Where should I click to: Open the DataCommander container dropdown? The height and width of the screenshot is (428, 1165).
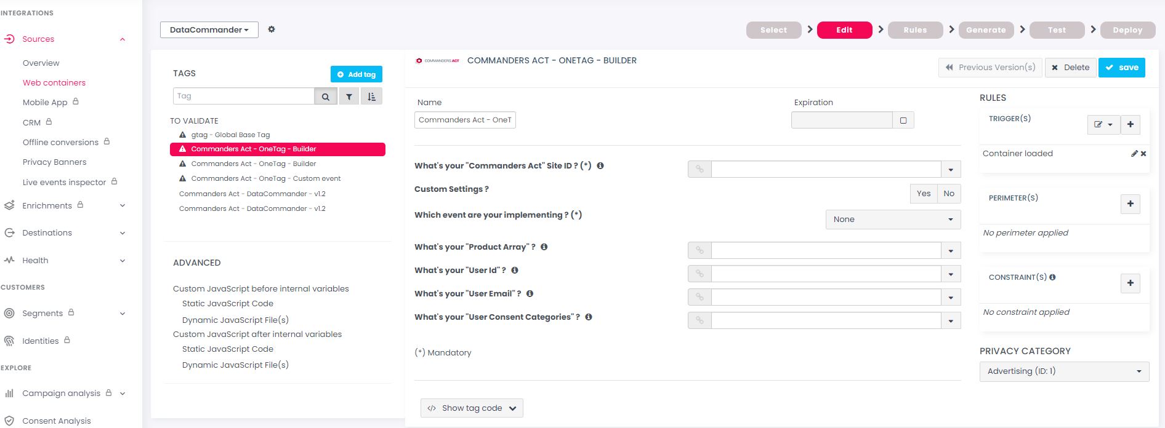[x=209, y=30]
